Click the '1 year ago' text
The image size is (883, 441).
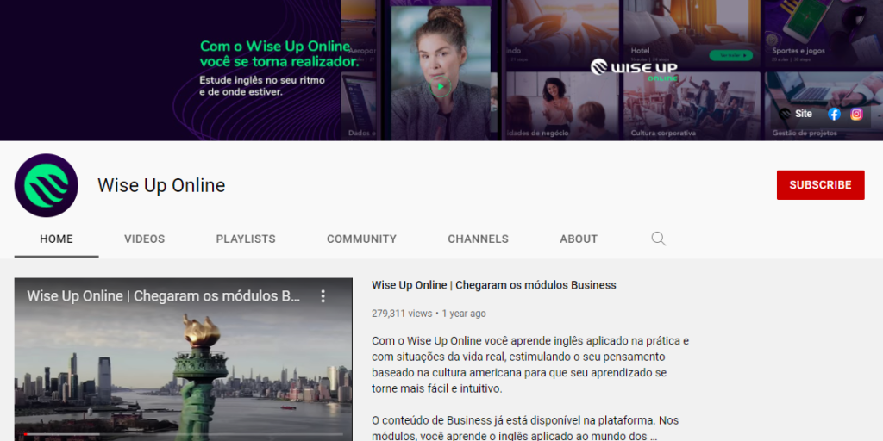[x=463, y=314]
